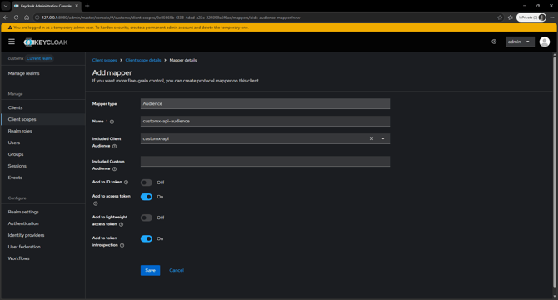Toggle Add to ID token switch

[x=147, y=182]
